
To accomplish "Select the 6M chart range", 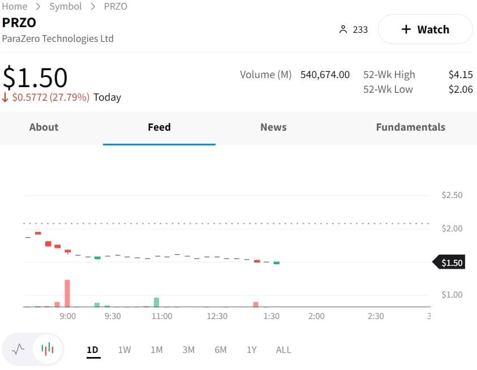I will (x=221, y=350).
